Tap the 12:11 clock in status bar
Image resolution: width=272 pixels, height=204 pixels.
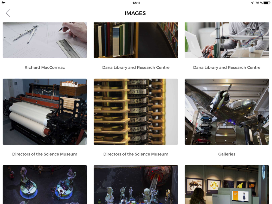136,3
